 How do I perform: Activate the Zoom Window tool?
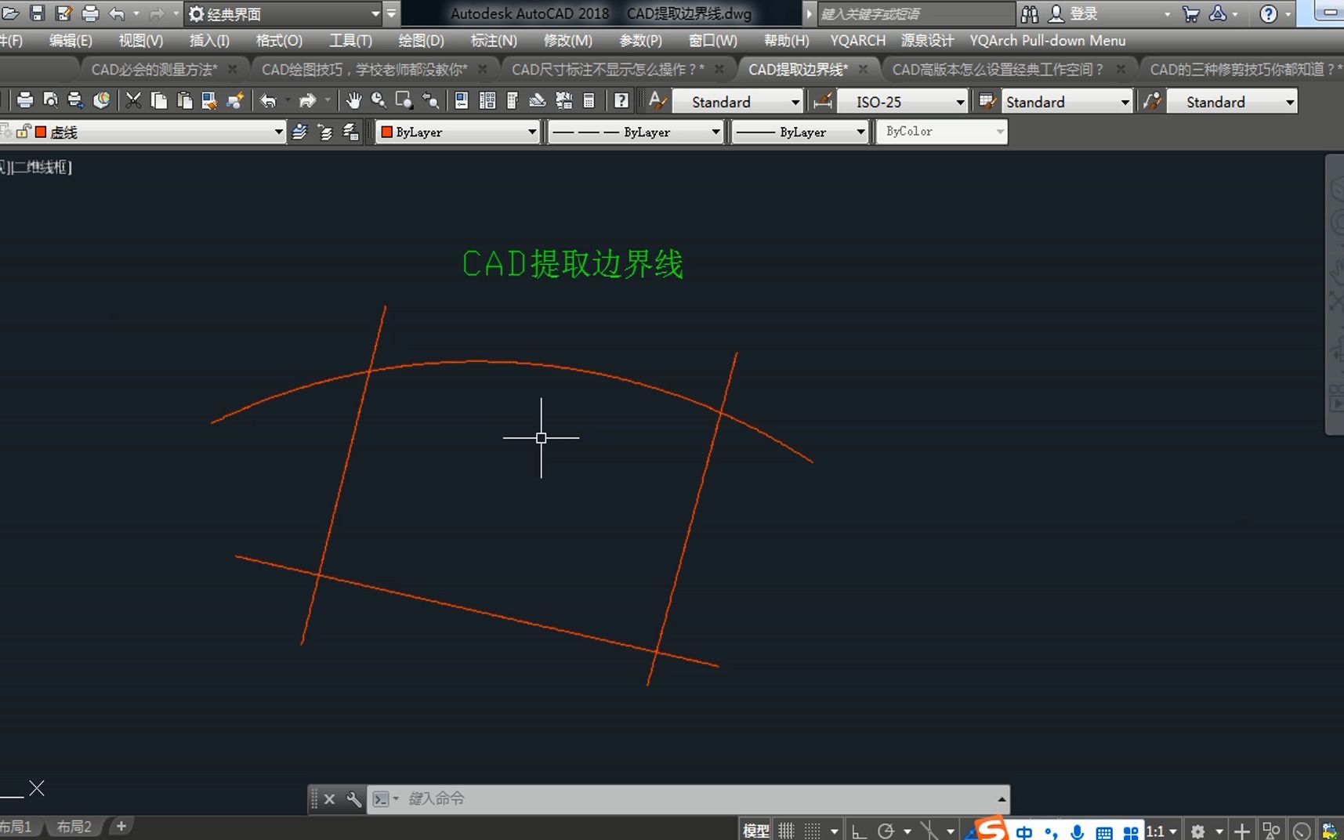pos(404,100)
